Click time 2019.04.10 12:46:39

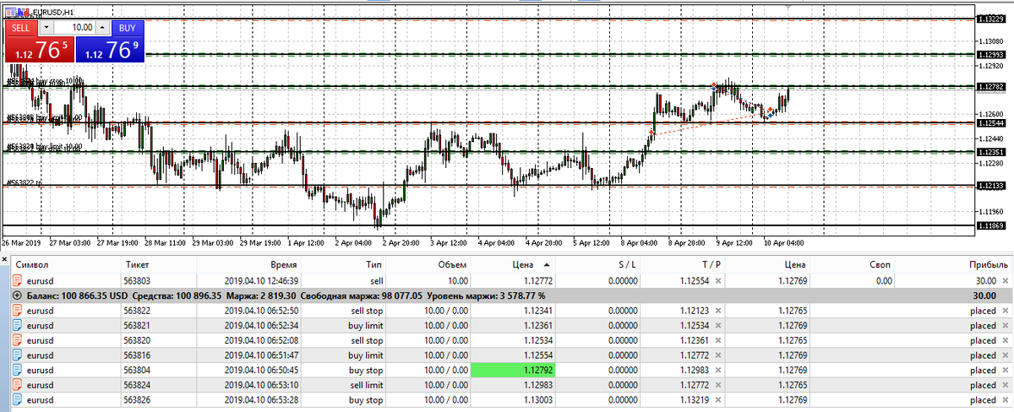[261, 280]
